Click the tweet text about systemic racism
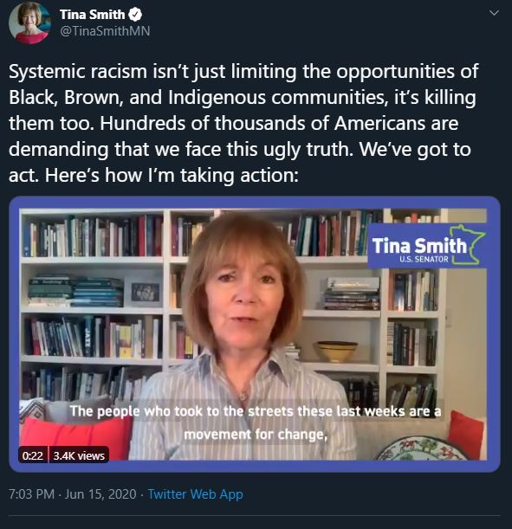The image size is (512, 529). [243, 123]
